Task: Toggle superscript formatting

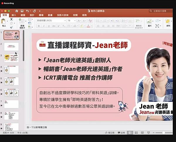Action: (x=59, y=26)
